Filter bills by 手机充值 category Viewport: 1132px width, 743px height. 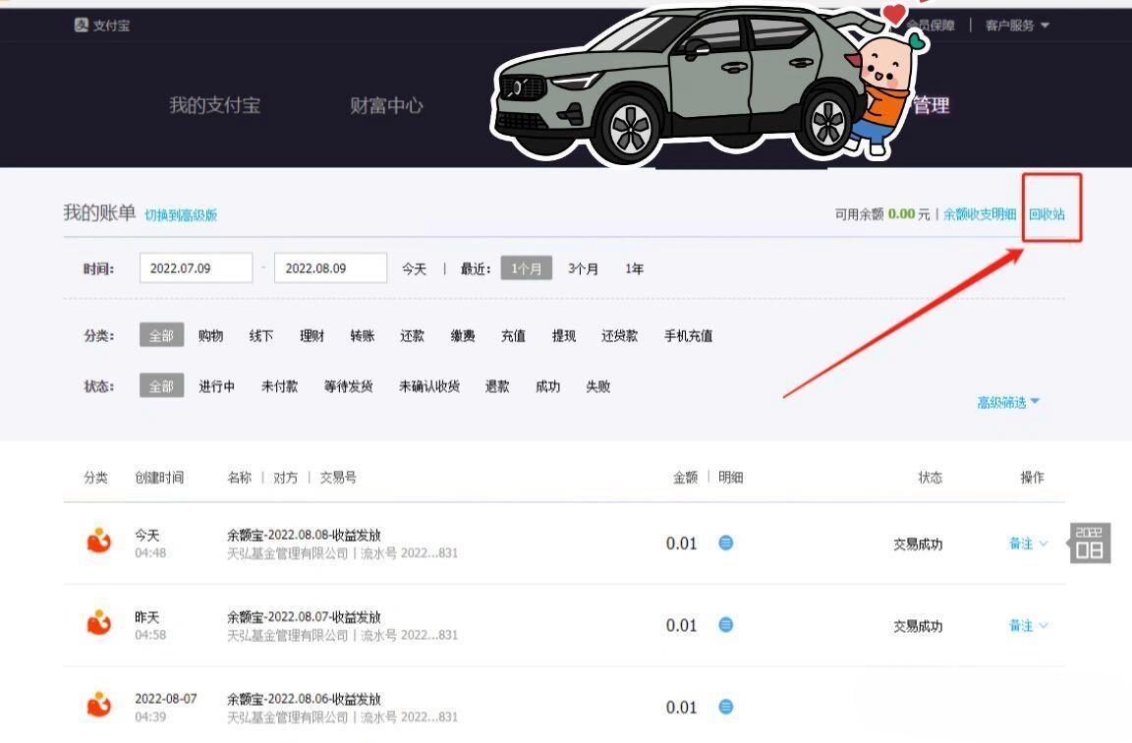click(688, 336)
